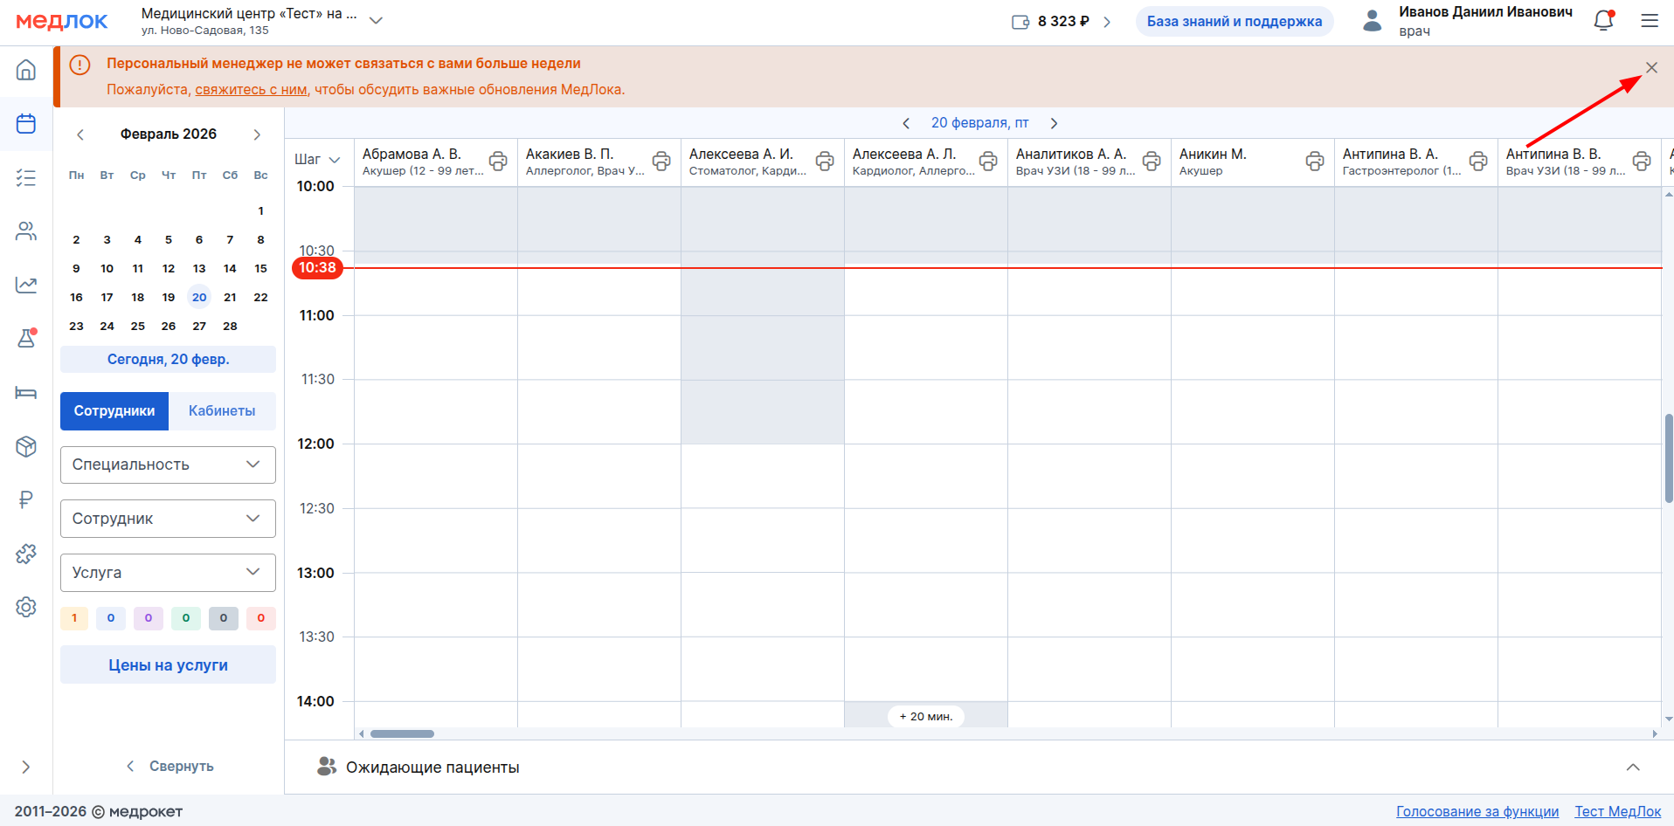Screen dimensions: 1674x826
Task: Collapse the Ожидающие пациенты panel
Action: pyautogui.click(x=1632, y=767)
